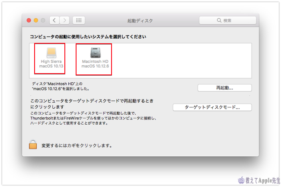Click heading コンピュータの起動に使用したいシステムを選択してください
Viewport: 281px width, 187px height.
88,37
